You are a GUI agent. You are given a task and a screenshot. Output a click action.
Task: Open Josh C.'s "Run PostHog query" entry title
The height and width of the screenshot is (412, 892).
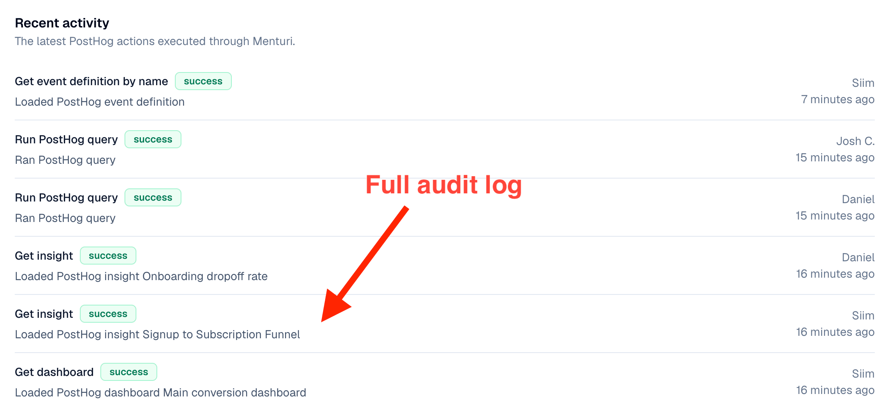coord(66,140)
